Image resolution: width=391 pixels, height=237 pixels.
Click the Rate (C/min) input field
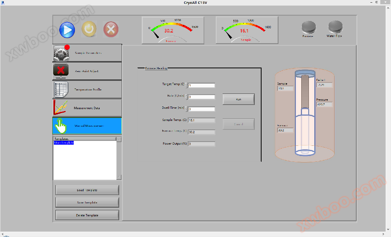pyautogui.click(x=202, y=97)
